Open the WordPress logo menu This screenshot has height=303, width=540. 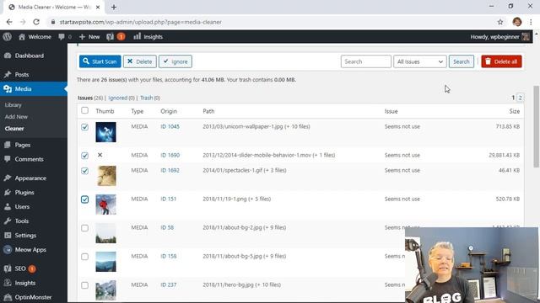pyautogui.click(x=8, y=37)
